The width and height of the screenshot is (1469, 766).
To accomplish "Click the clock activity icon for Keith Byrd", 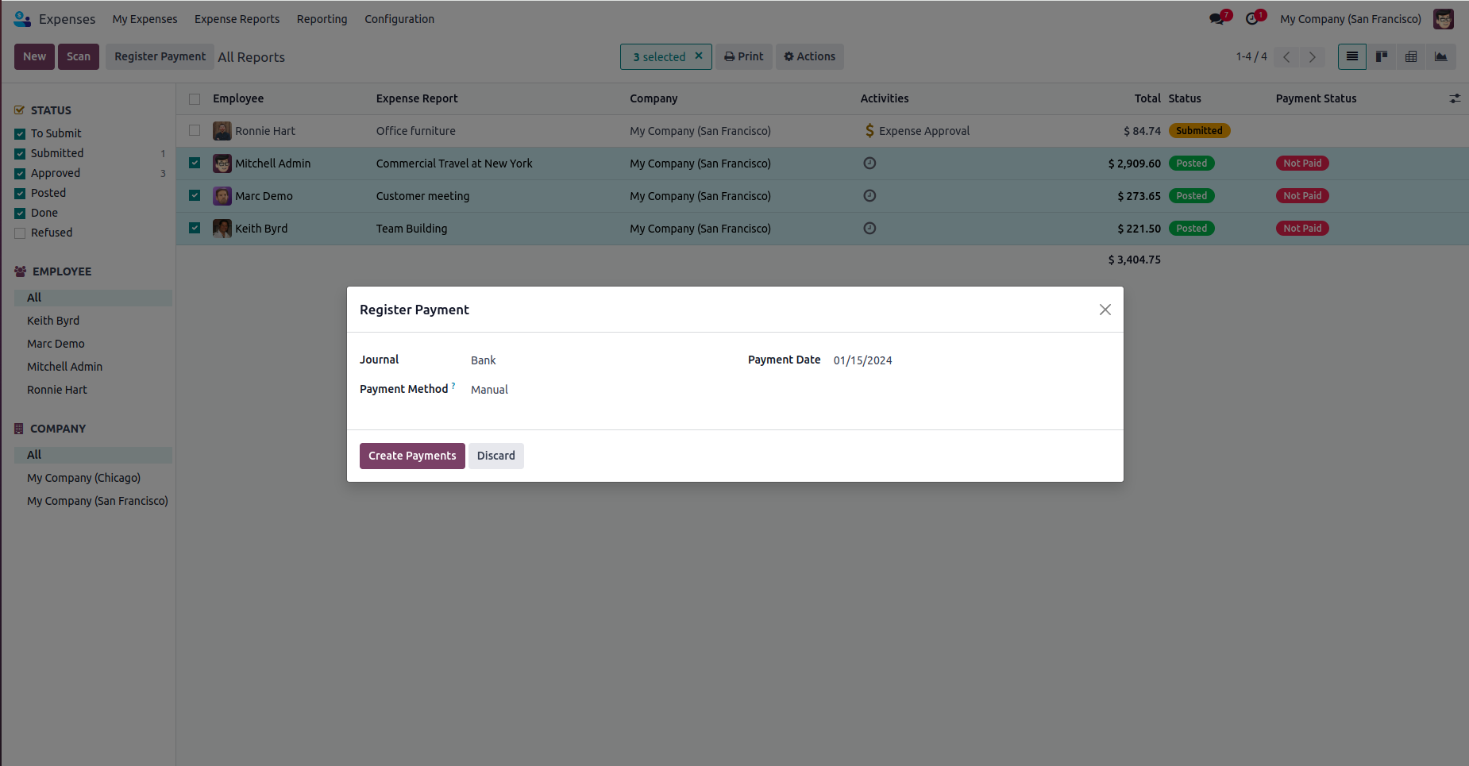I will click(869, 229).
